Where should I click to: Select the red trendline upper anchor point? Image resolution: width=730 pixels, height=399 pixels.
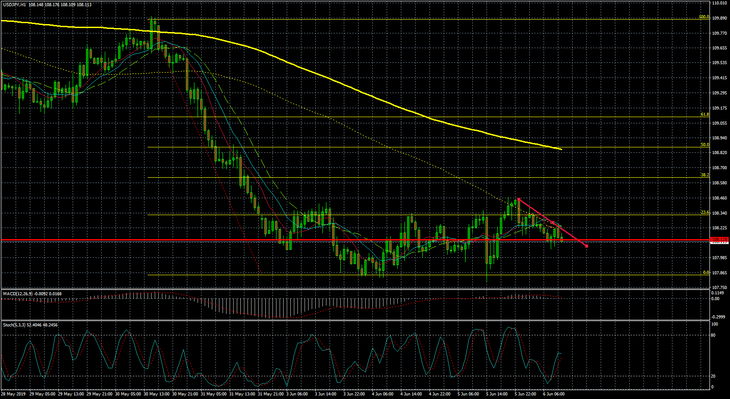pyautogui.click(x=518, y=199)
